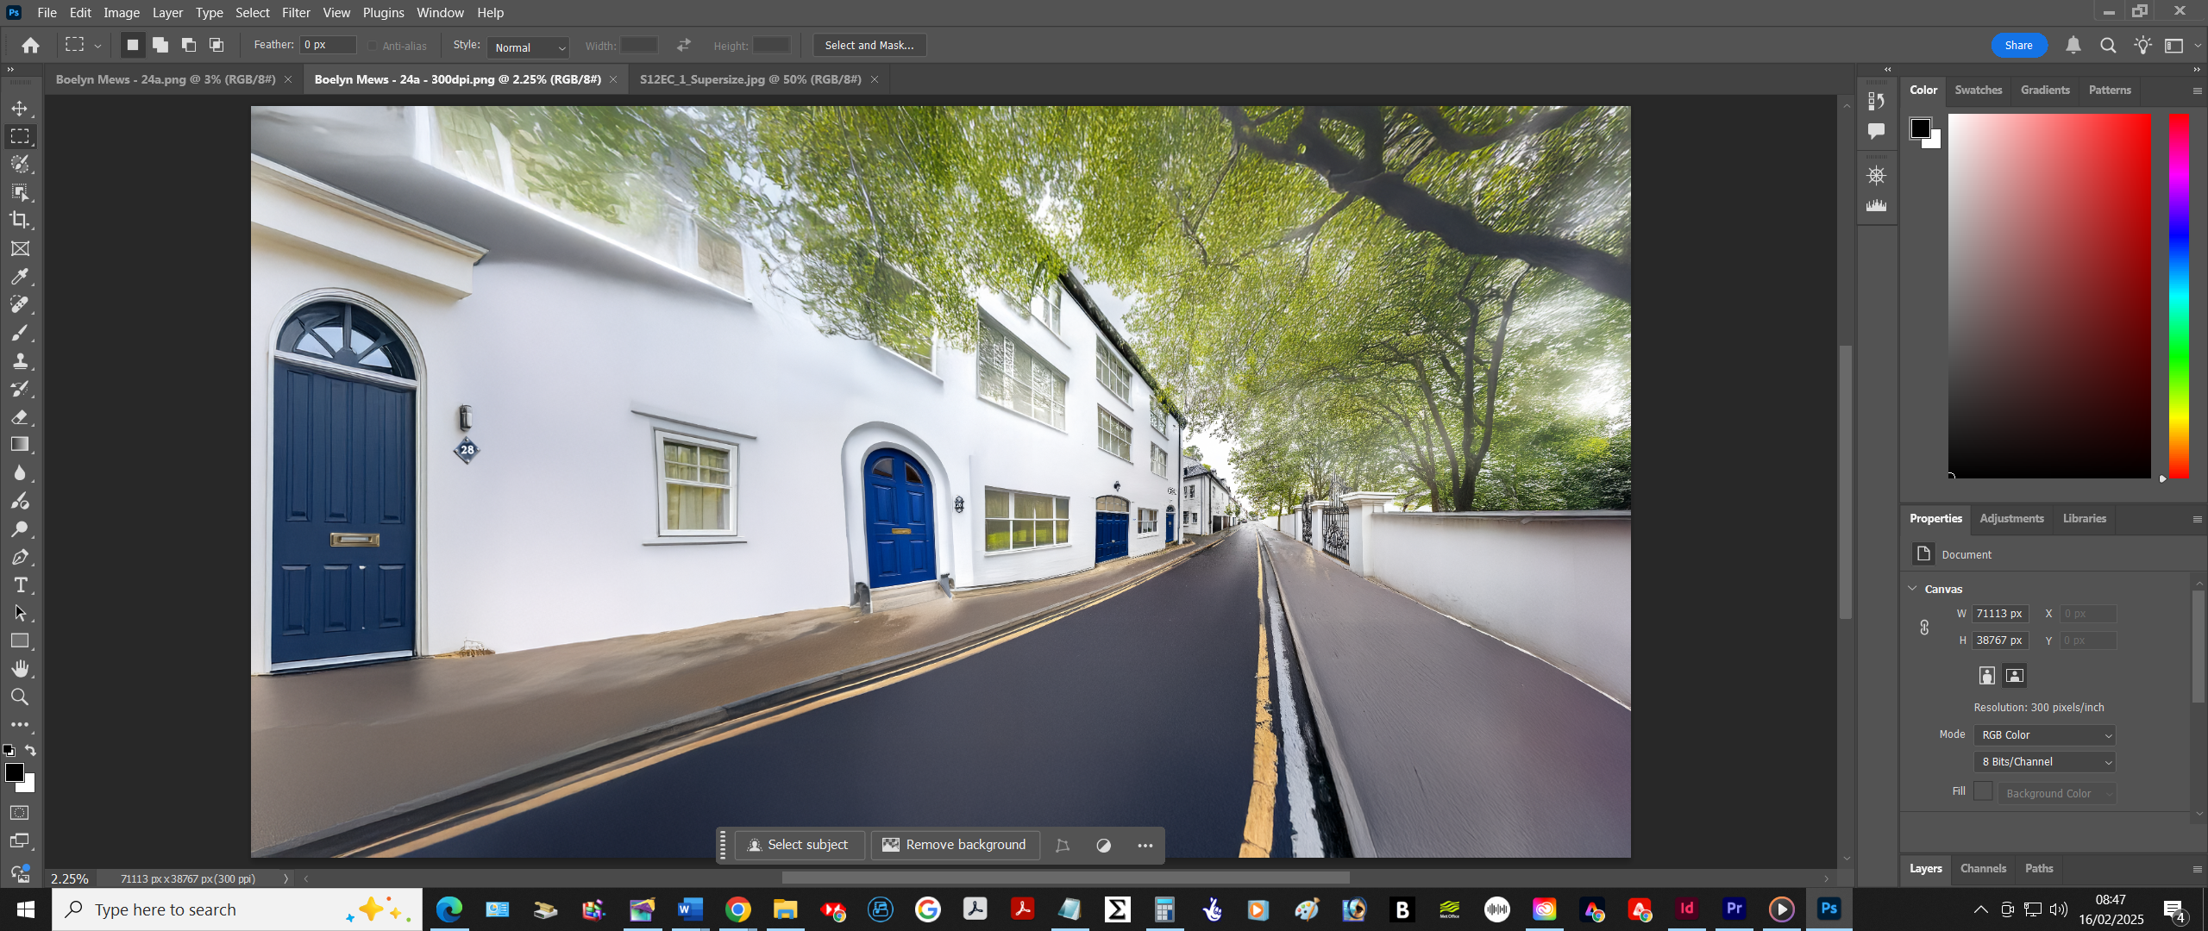Collapse the Canvas section
The height and width of the screenshot is (931, 2208).
(1913, 589)
